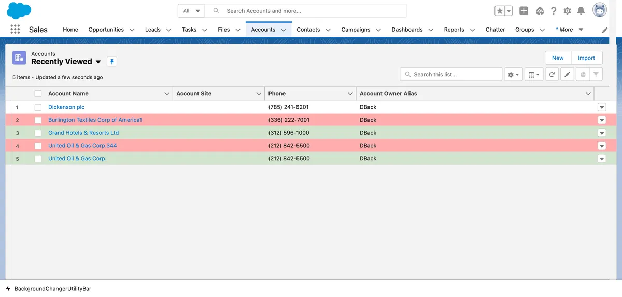Open the Help question mark icon
Image resolution: width=622 pixels, height=297 pixels.
pos(554,11)
